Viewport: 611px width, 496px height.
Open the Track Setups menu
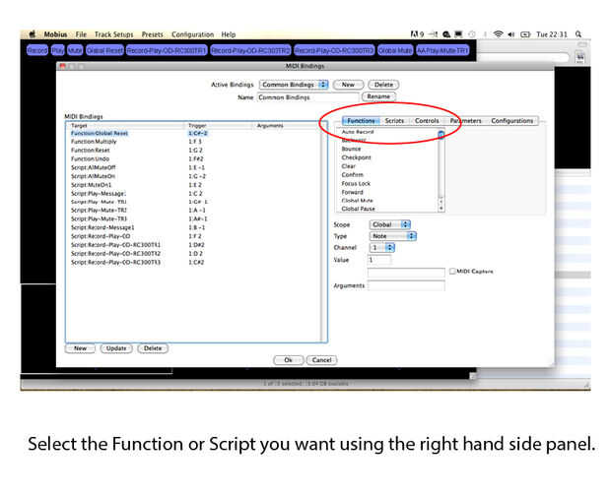[x=113, y=34]
